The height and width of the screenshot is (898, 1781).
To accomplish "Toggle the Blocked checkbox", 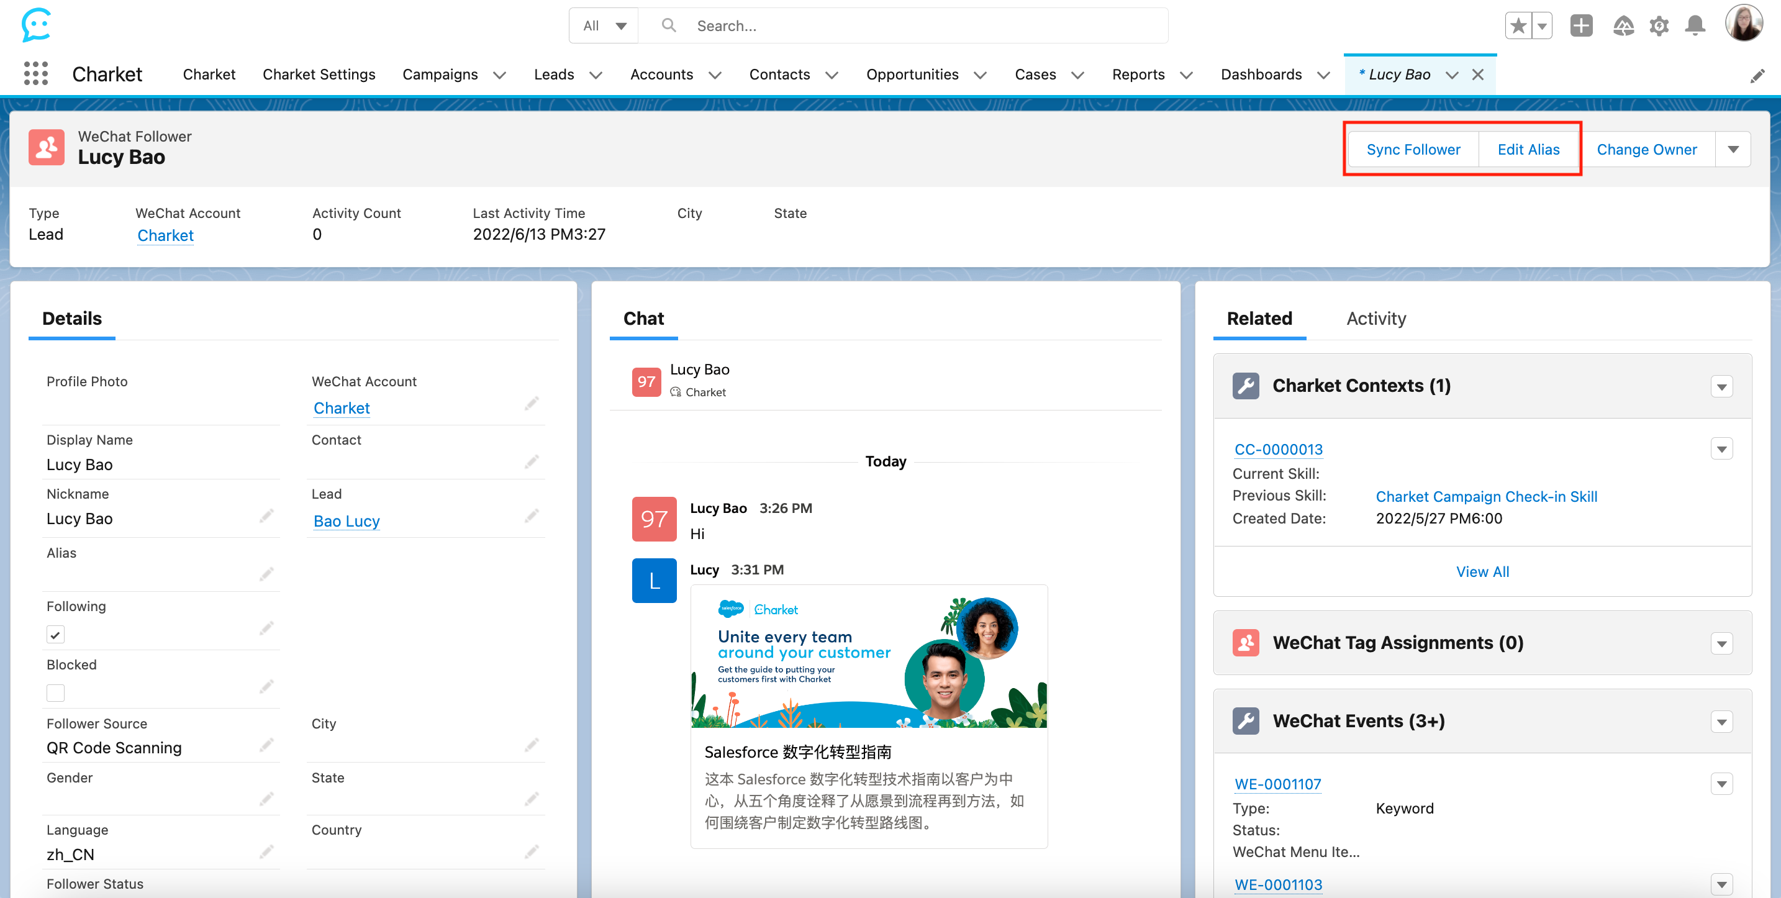I will tap(55, 692).
